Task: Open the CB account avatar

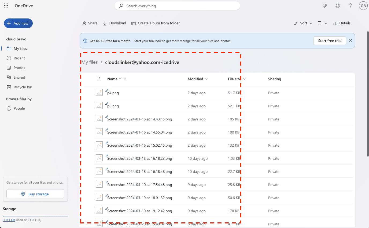Action: (x=363, y=6)
